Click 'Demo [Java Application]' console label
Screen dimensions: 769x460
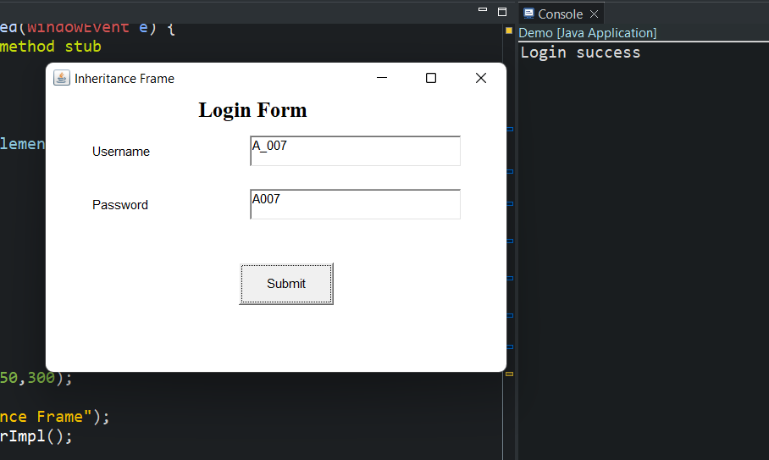pos(588,33)
